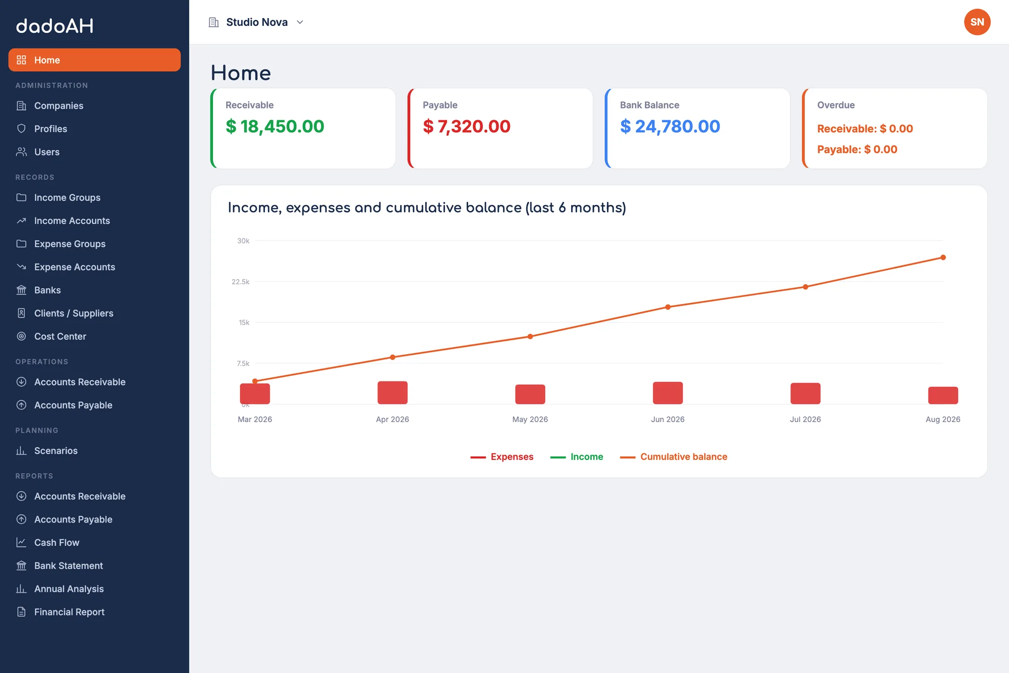Click the Overdue Receivable: $ 0.00 line

click(x=865, y=129)
